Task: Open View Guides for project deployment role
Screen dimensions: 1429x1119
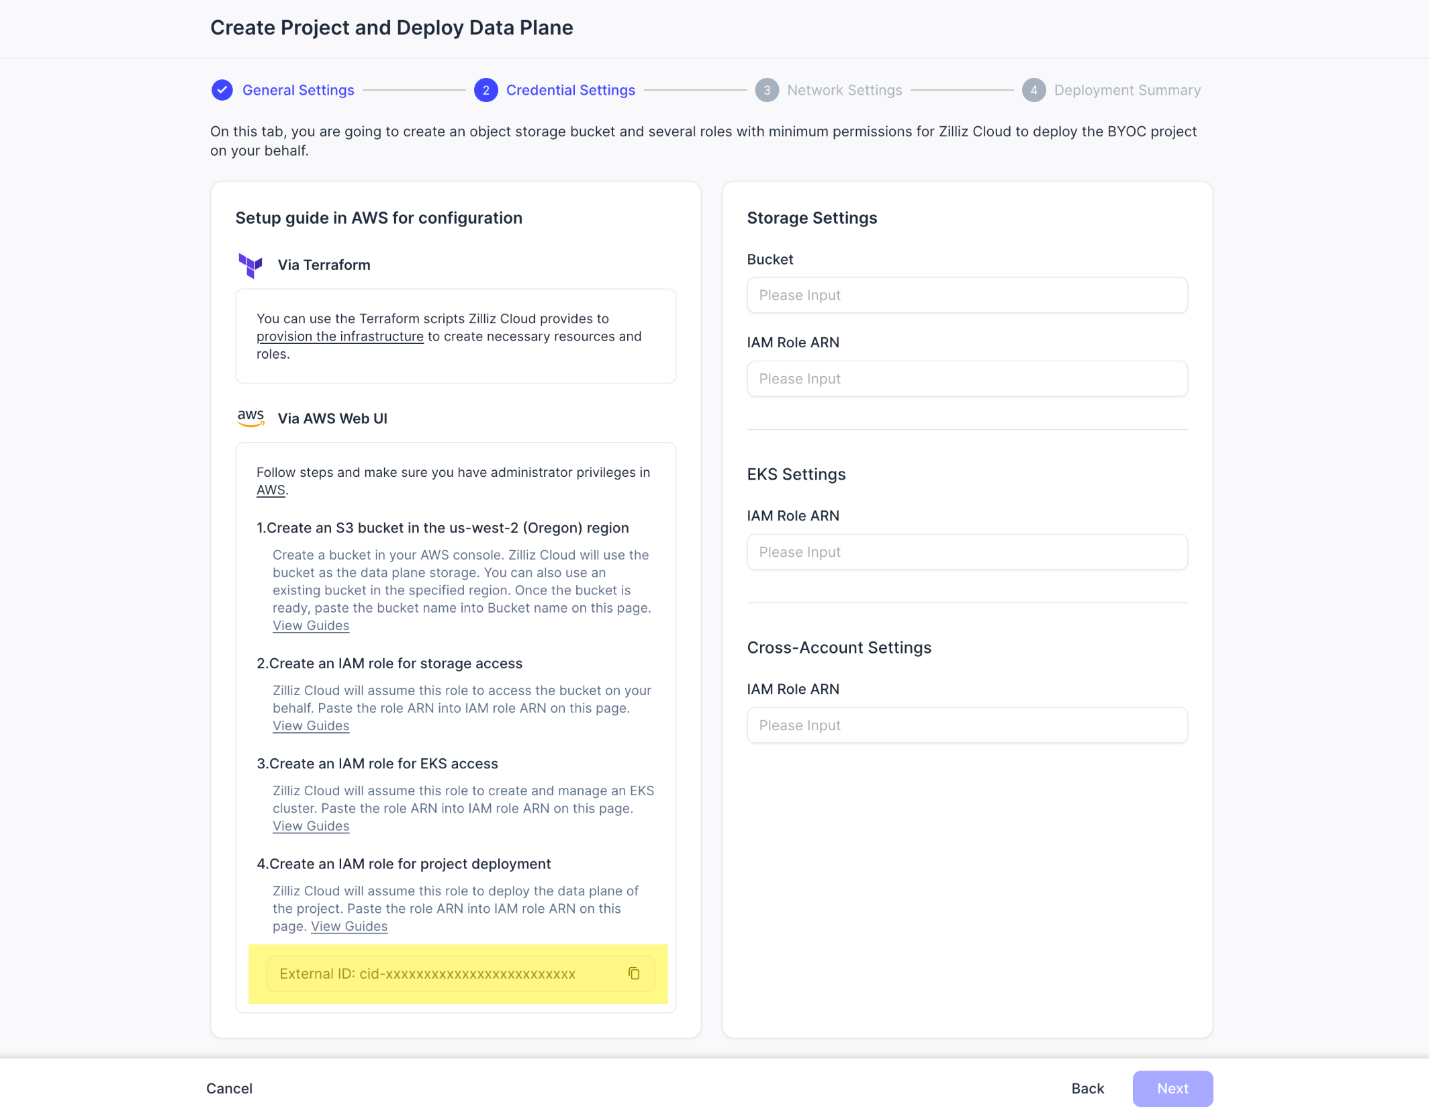Action: [x=349, y=926]
